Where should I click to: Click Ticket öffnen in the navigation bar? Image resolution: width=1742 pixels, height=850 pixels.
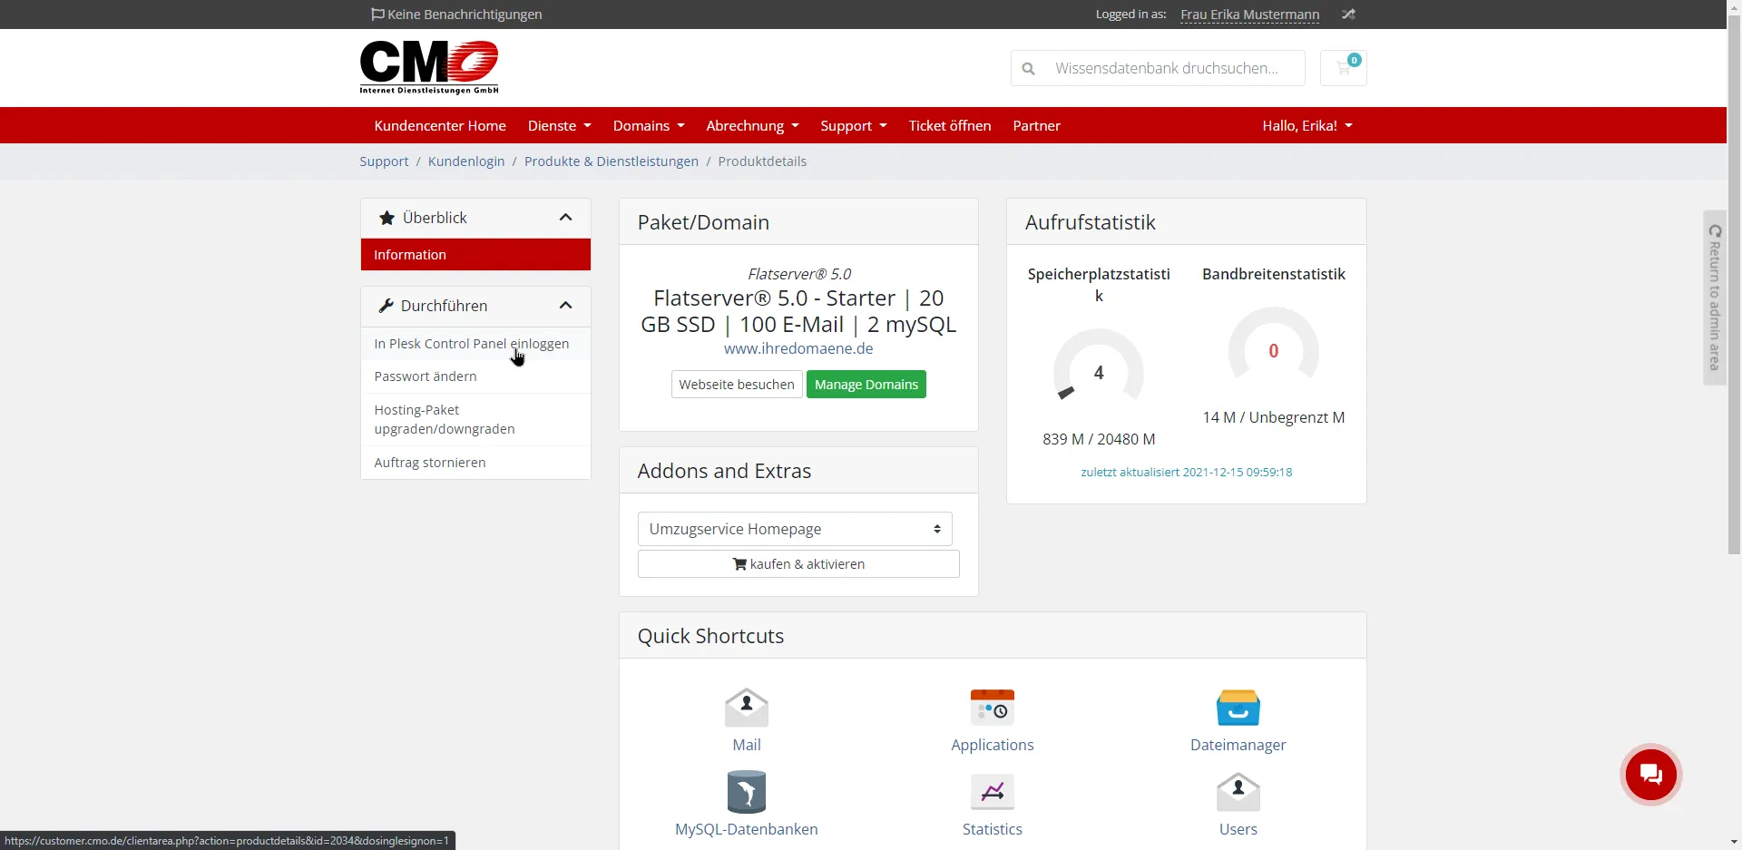(950, 125)
